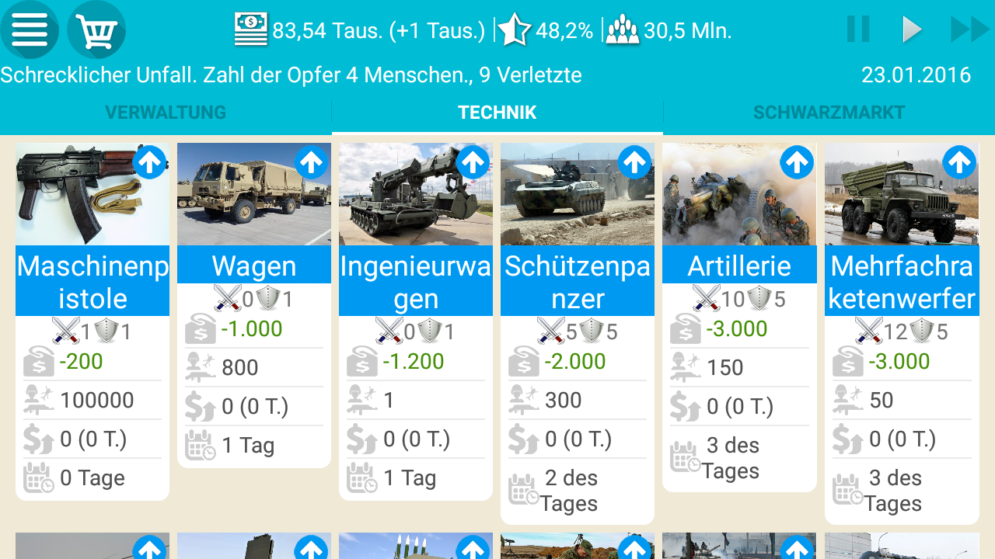Click upgrade arrow on Artillerie card

(796, 162)
